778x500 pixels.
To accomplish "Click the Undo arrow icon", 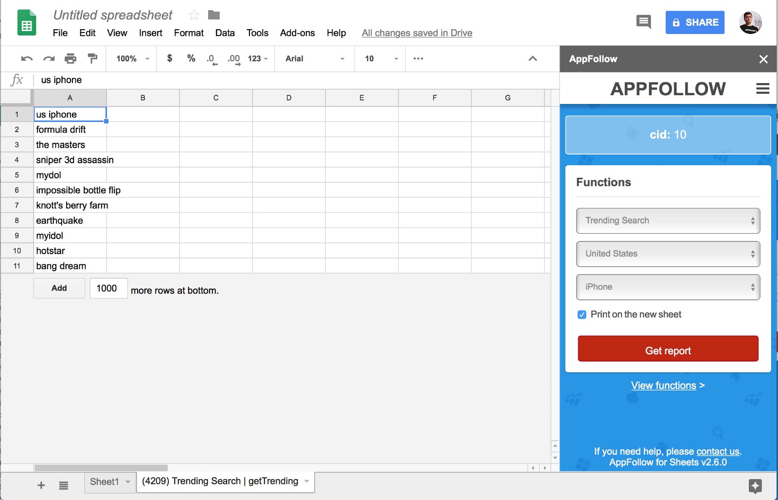I will point(27,59).
